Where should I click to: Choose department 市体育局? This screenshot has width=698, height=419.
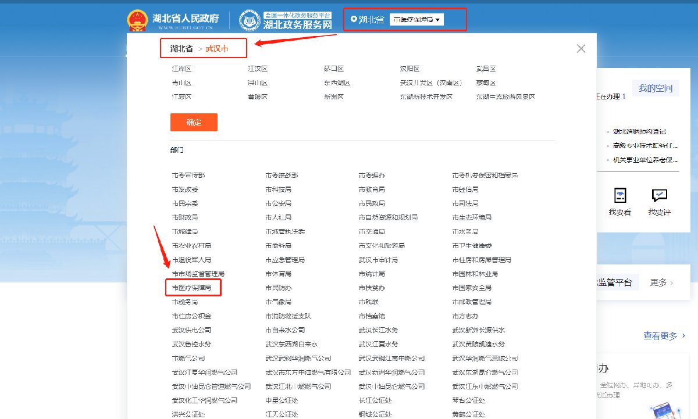[x=278, y=274]
